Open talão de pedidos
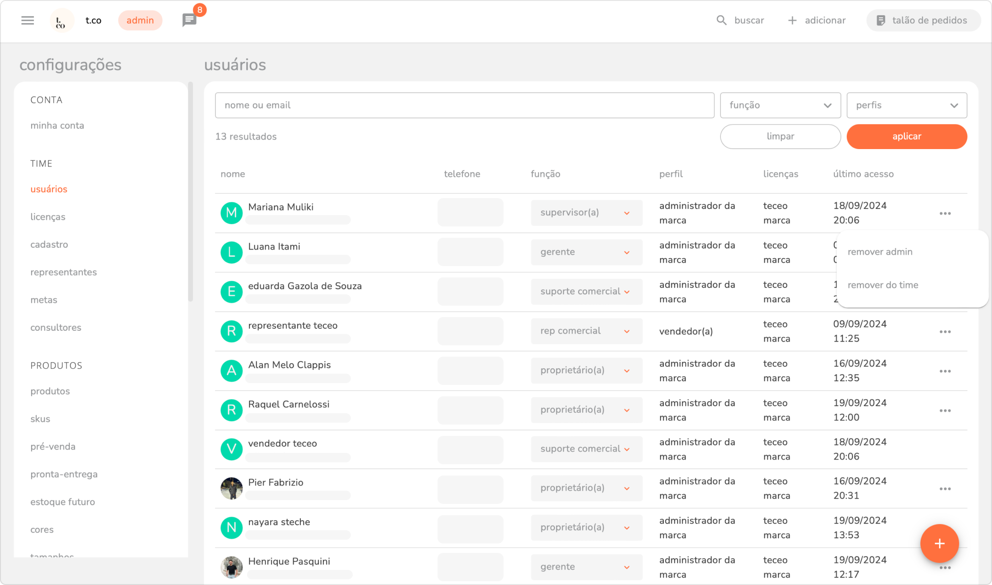This screenshot has height=585, width=992. (923, 20)
